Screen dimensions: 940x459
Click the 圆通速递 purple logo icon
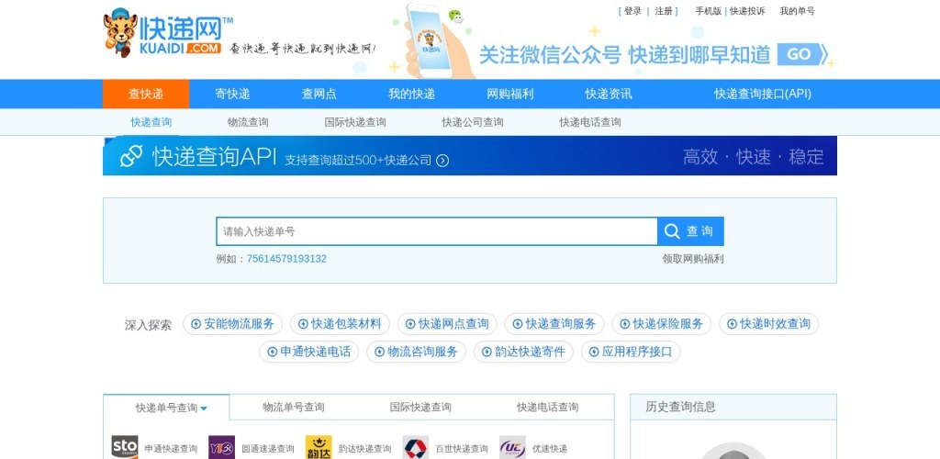221,447
